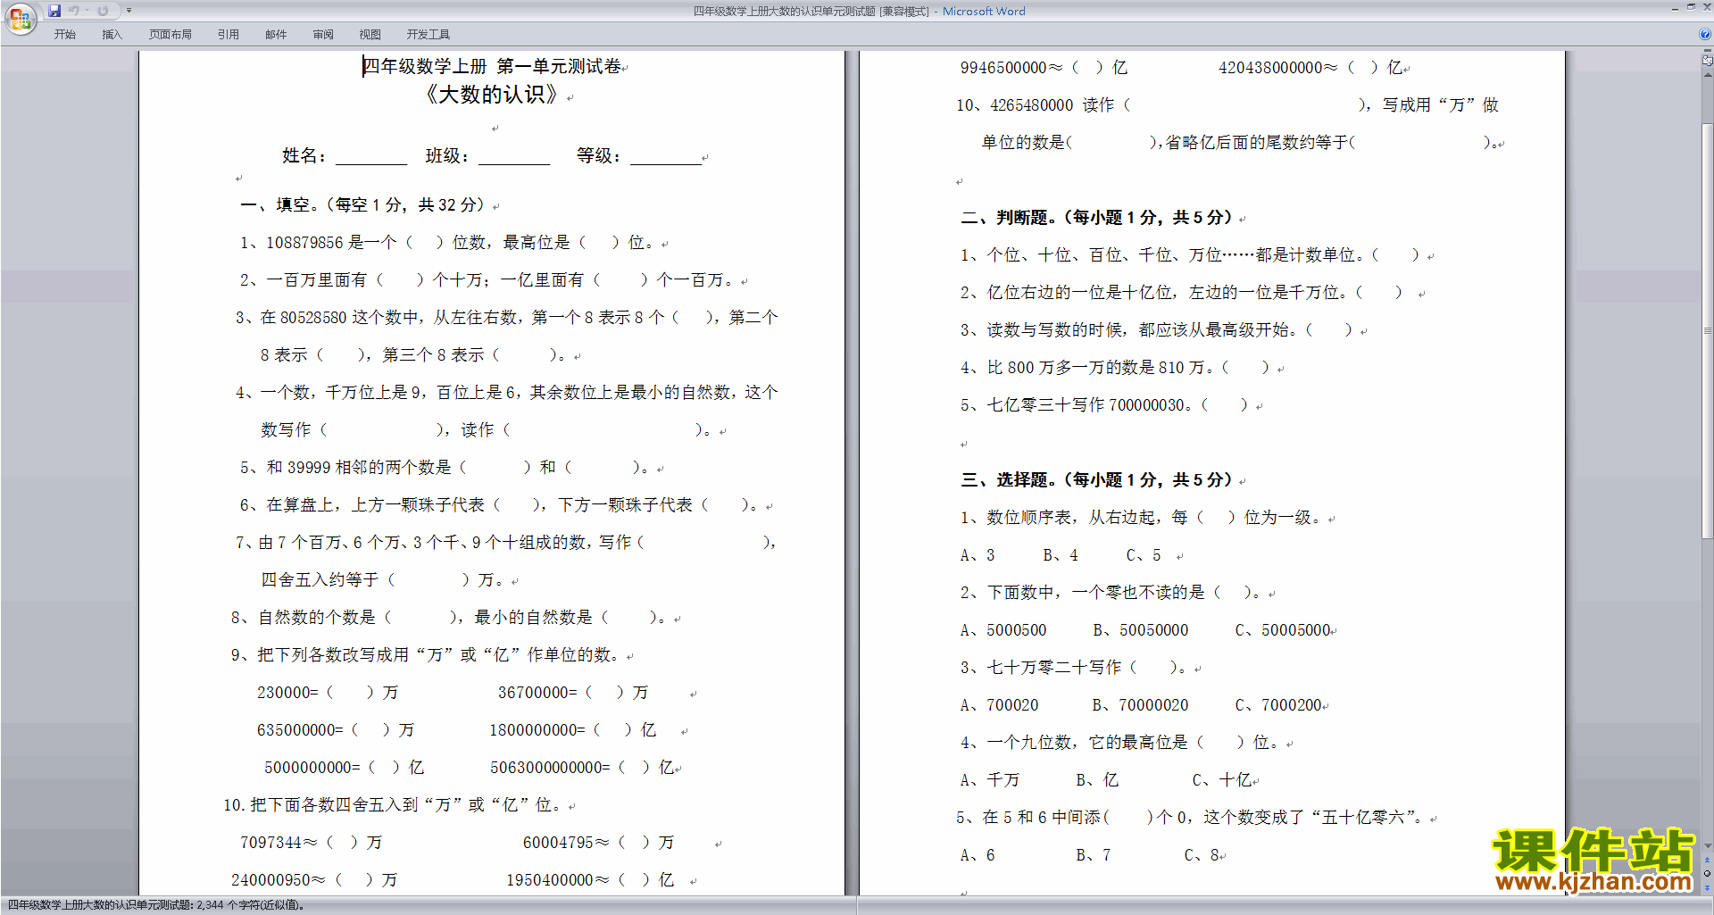The width and height of the screenshot is (1714, 915).
Task: Click the vertical scrollbar up arrow
Action: click(1707, 75)
